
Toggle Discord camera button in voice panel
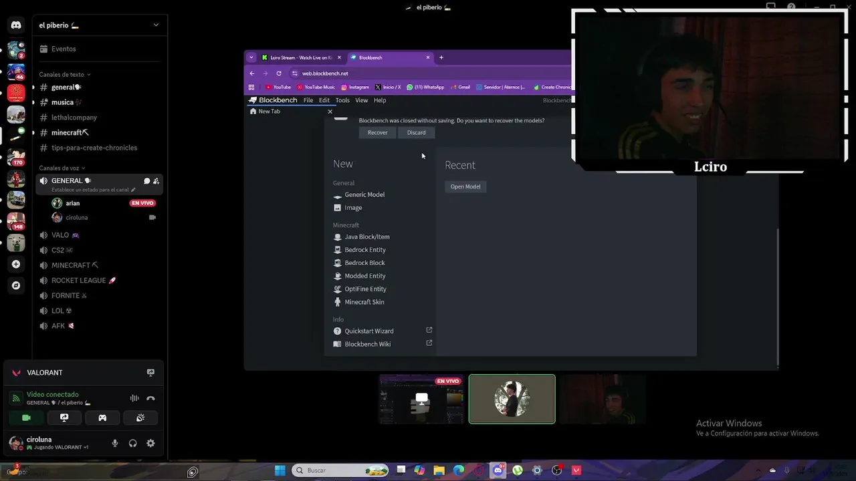point(26,418)
